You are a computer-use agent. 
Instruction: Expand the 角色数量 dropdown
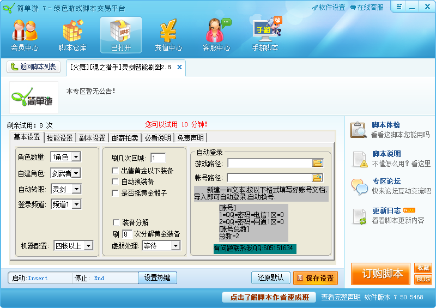tap(75, 157)
